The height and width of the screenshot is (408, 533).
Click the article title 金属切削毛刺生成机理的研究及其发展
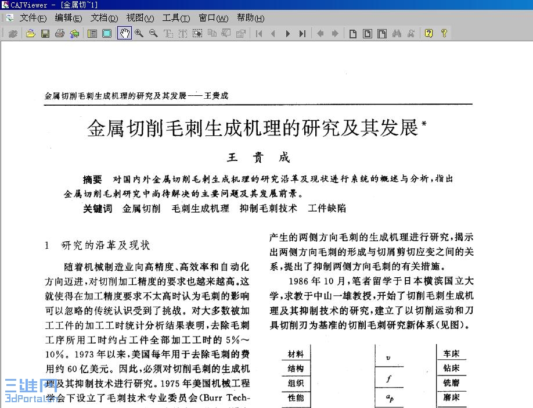[x=253, y=128]
